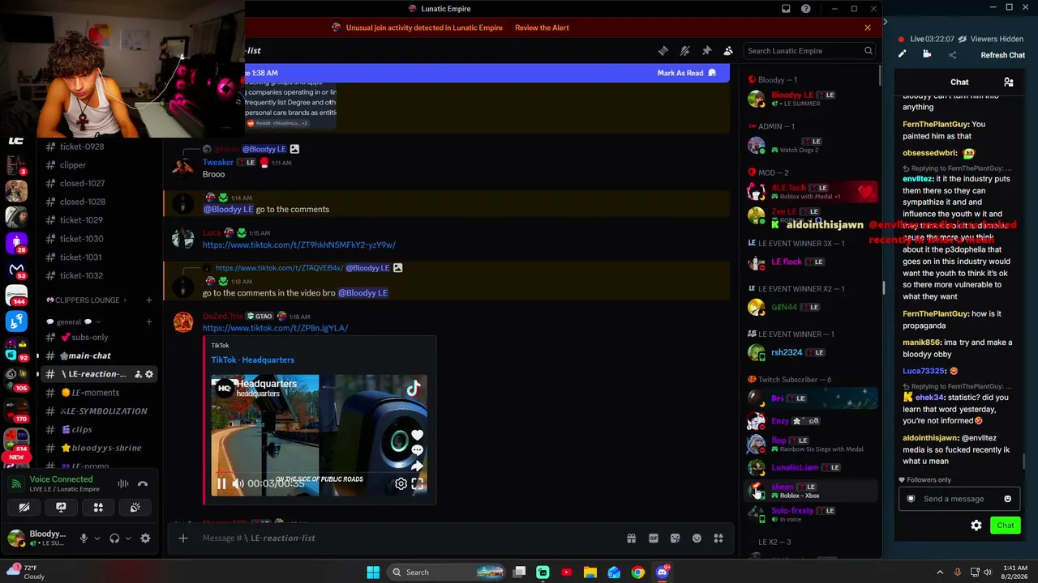This screenshot has height=583, width=1038.
Task: Invite people to LE-reaction-list channel
Action: pos(138,374)
